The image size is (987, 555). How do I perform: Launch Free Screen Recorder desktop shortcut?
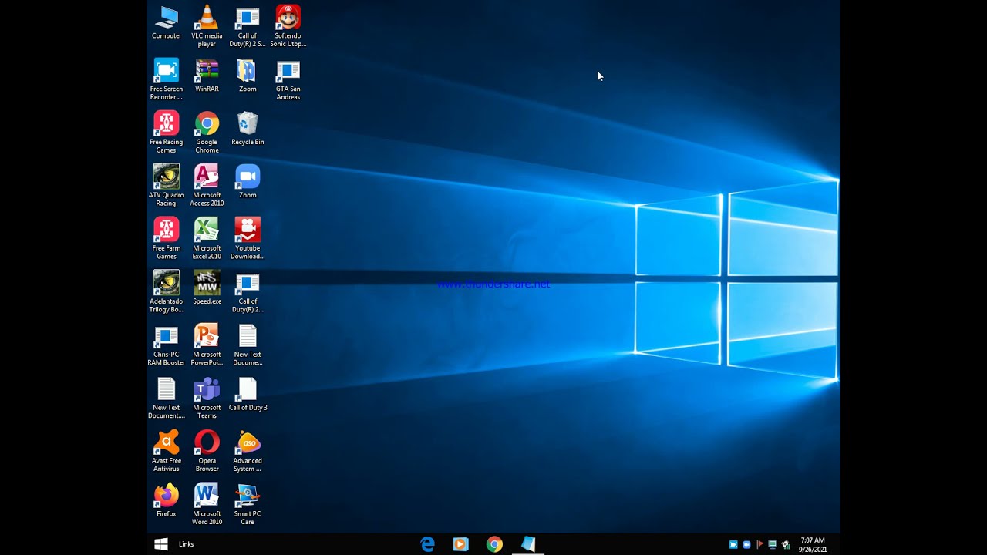click(x=167, y=79)
